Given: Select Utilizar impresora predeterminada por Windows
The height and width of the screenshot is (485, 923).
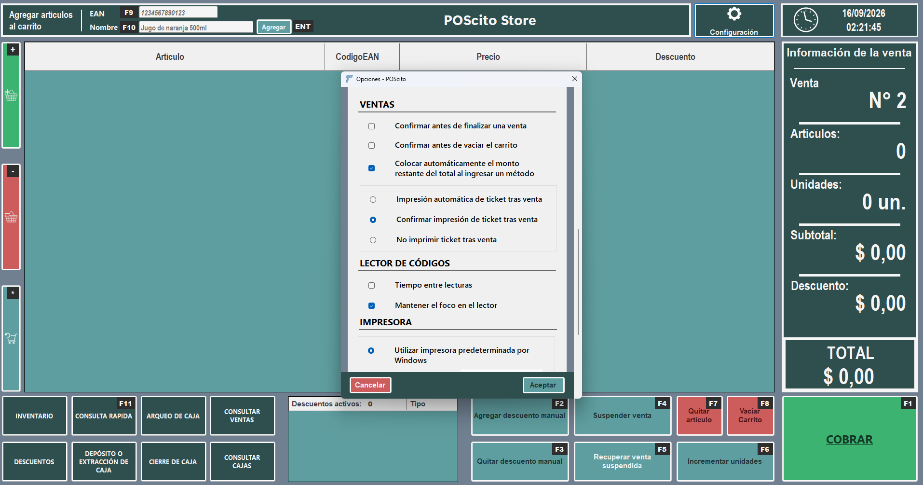Looking at the screenshot, I should [x=371, y=351].
